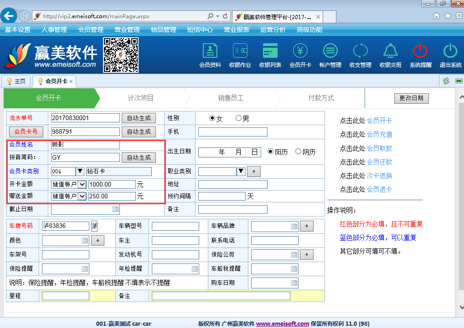Click the 手机 phone number input field

[x=232, y=132]
